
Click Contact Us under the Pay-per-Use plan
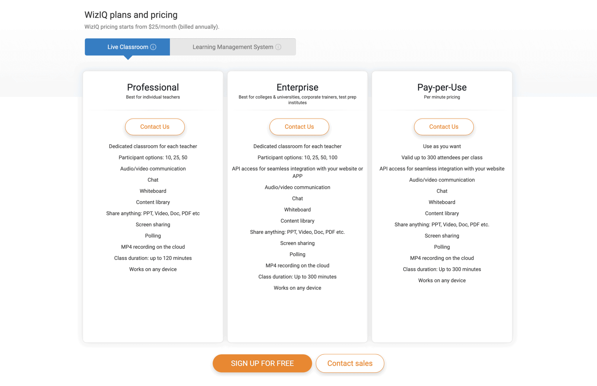443,127
